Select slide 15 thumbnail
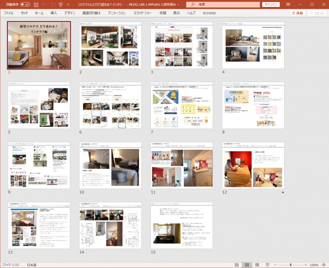The width and height of the screenshot is (329, 268). click(181, 225)
